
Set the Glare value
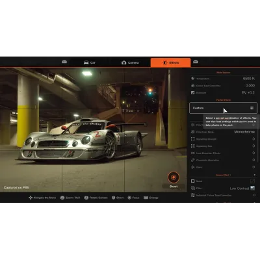point(253,167)
